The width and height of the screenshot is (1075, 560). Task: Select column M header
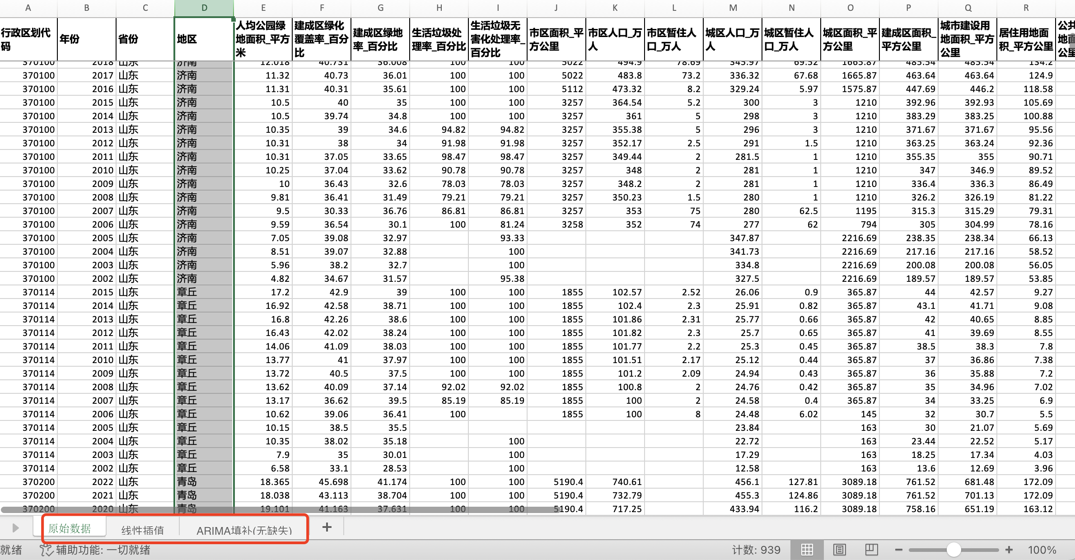[733, 8]
